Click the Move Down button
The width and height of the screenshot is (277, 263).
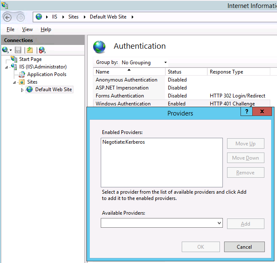point(246,158)
